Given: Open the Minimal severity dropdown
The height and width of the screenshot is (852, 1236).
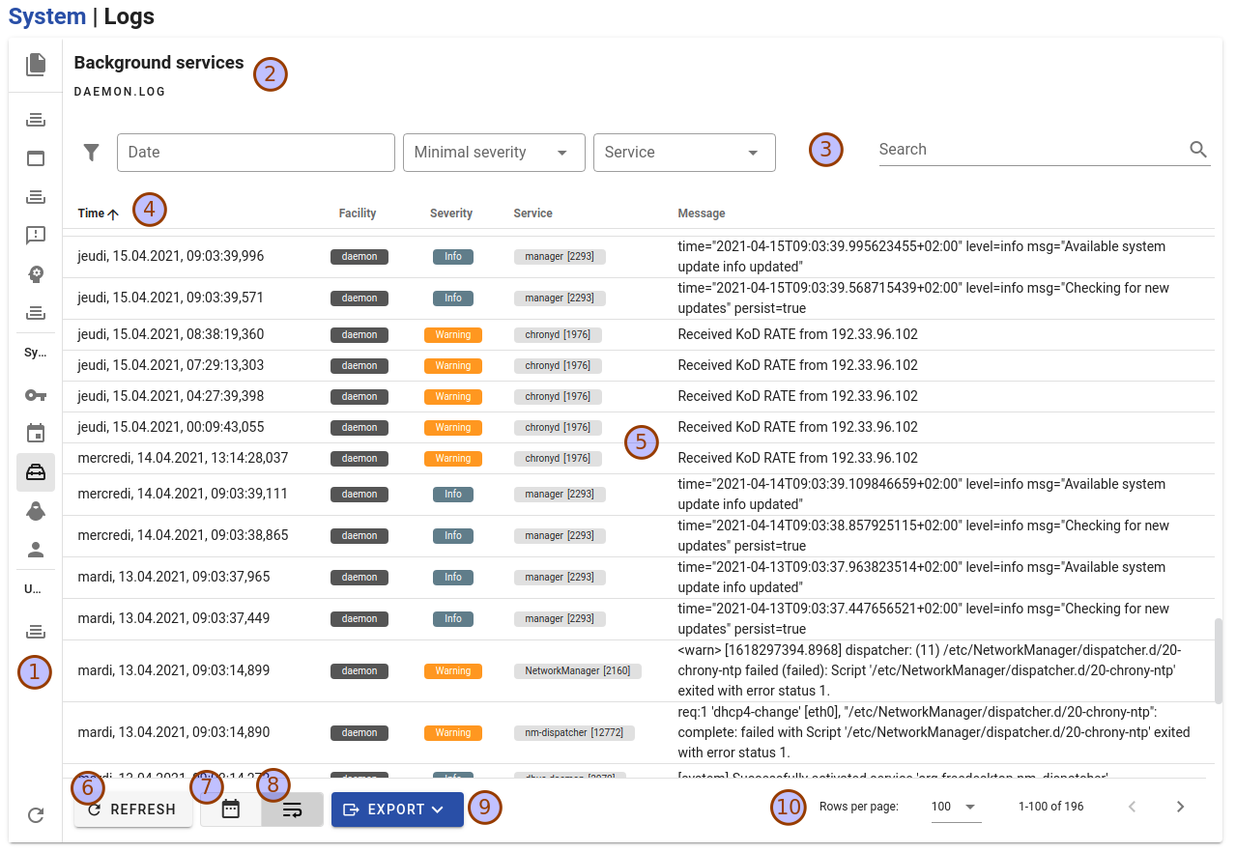Looking at the screenshot, I should click(x=493, y=153).
